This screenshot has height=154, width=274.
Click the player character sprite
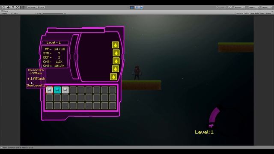[x=137, y=73]
